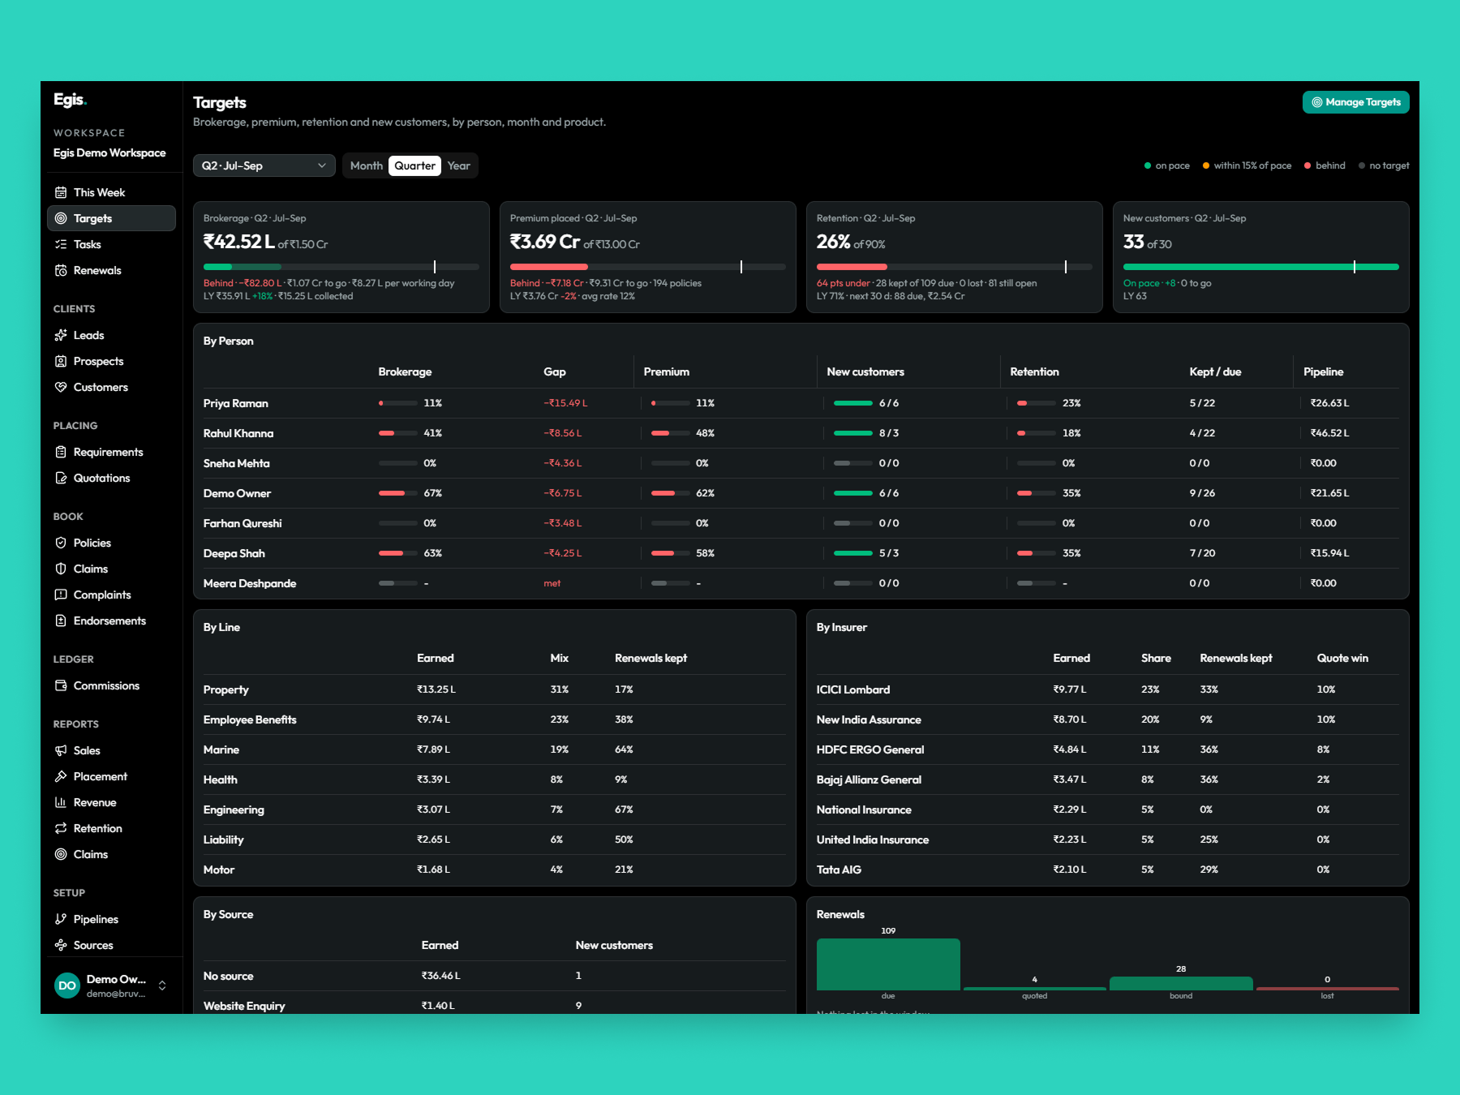Click the Quotations edit icon
Screen dimensions: 1460x1095
click(x=61, y=478)
